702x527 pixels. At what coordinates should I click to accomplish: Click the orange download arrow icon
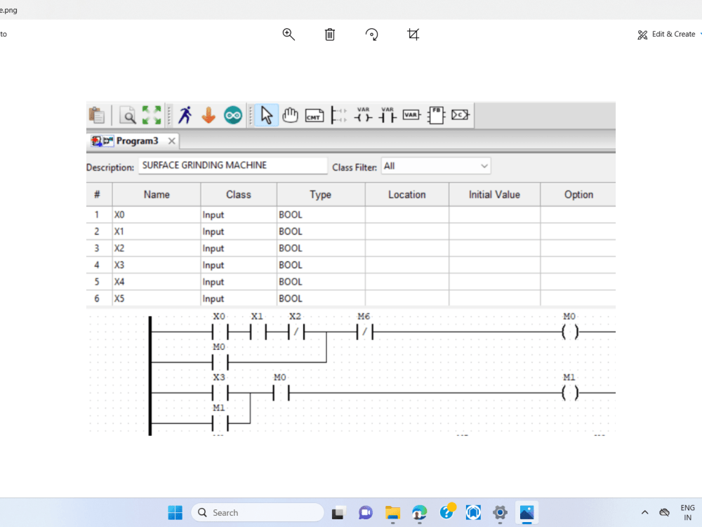208,115
